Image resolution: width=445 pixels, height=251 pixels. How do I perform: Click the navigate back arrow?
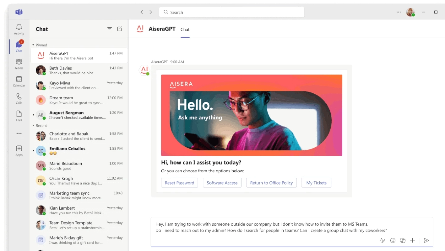click(142, 12)
